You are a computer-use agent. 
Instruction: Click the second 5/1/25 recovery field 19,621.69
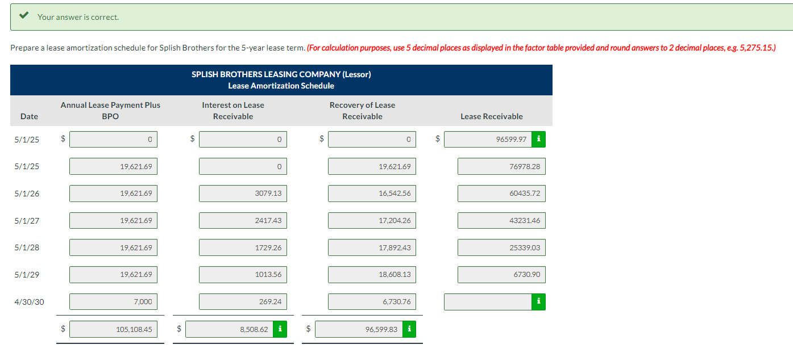click(372, 166)
